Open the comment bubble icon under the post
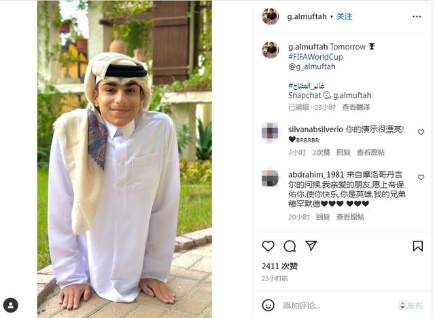The width and height of the screenshot is (435, 318). pyautogui.click(x=290, y=246)
